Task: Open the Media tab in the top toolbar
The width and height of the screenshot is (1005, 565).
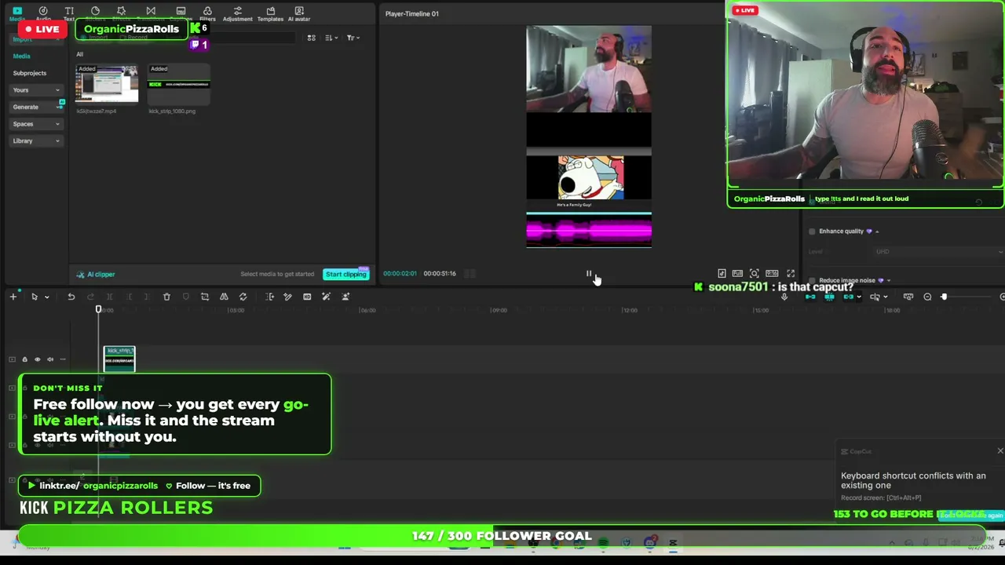Action: coord(16,13)
